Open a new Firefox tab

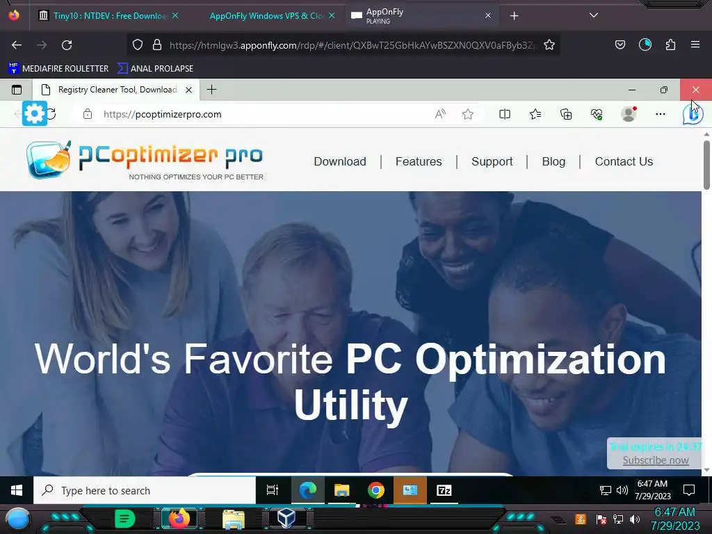click(514, 16)
